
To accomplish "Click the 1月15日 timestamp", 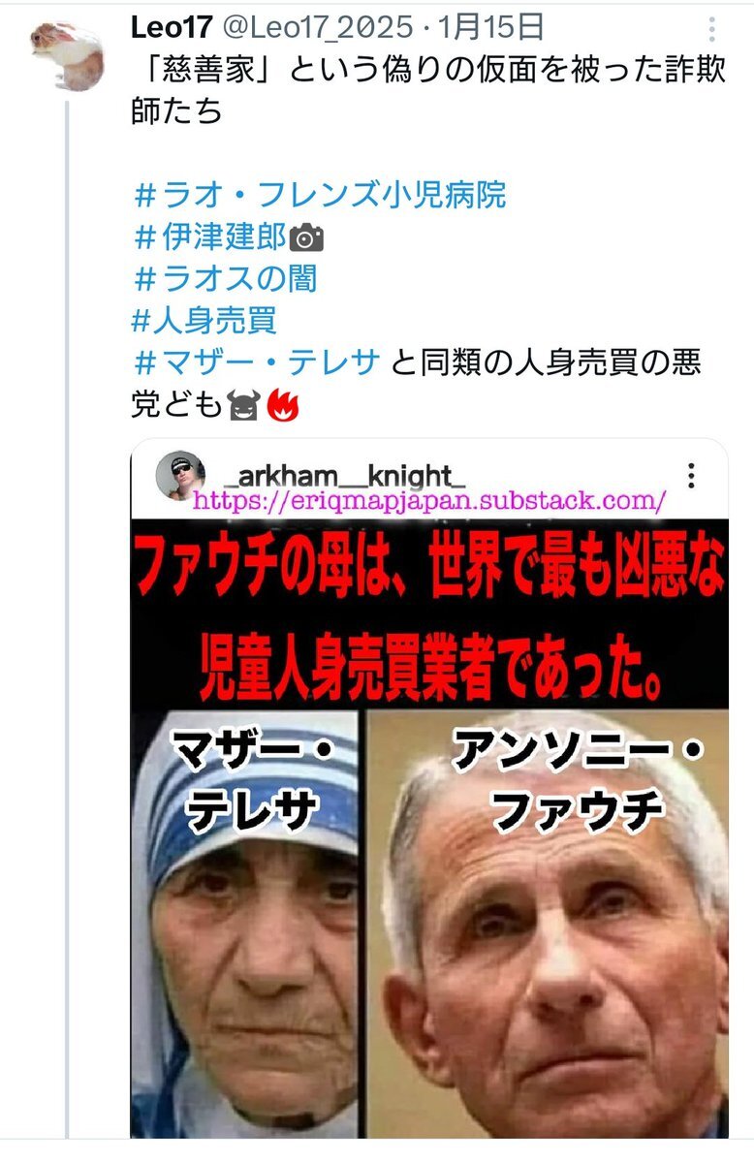I will point(491,28).
